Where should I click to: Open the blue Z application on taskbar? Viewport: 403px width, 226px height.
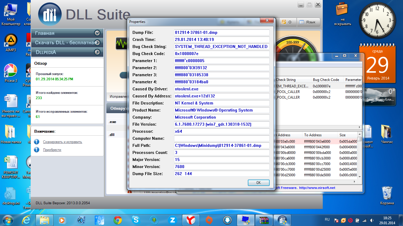click(173, 220)
